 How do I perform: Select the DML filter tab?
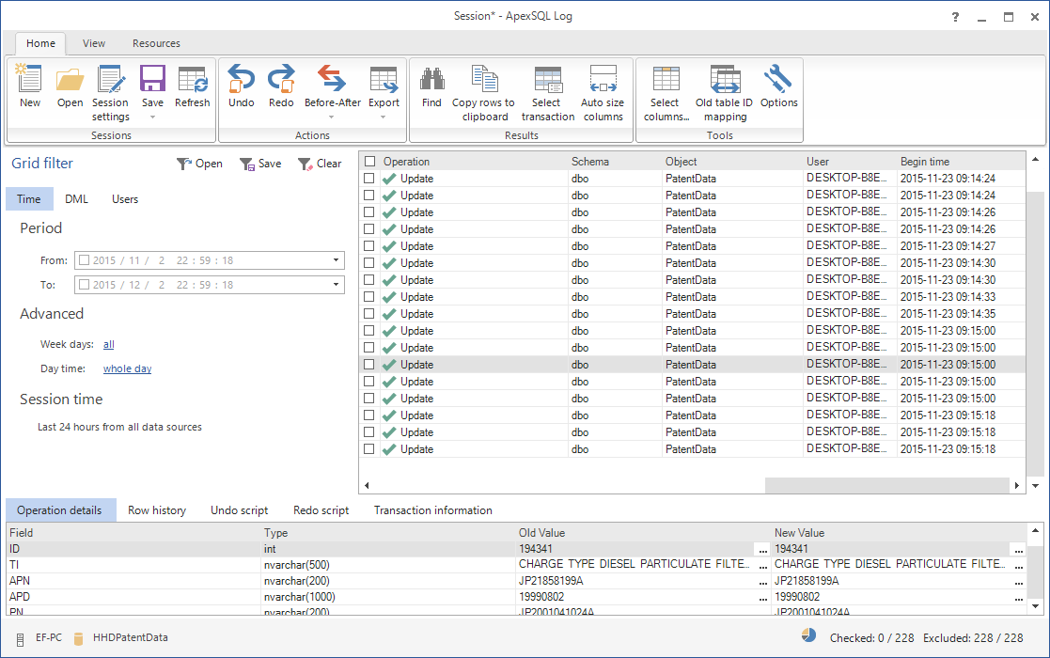click(76, 198)
